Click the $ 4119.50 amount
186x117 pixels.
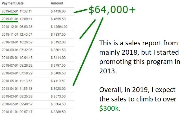tap(58, 81)
